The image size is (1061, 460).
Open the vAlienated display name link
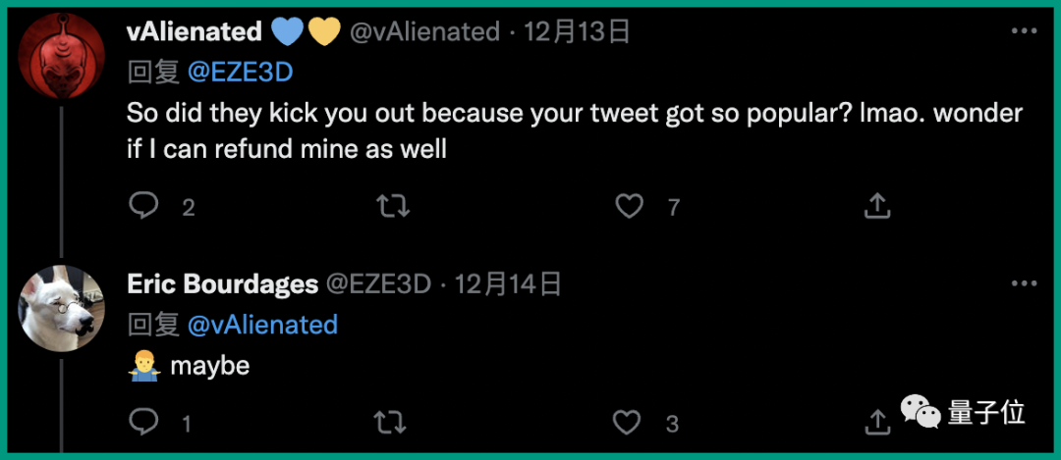click(x=195, y=31)
